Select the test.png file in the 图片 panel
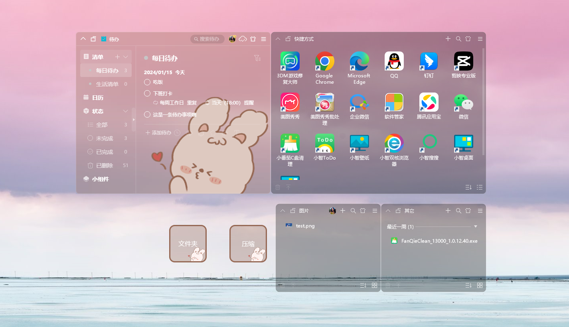Viewport: 569px width, 327px height. (305, 226)
